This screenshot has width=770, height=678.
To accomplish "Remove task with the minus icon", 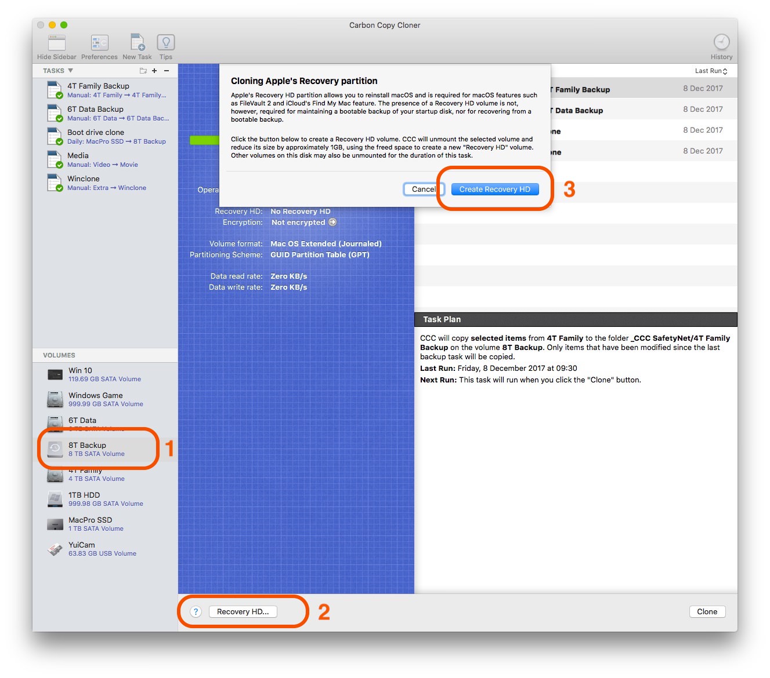I will click(167, 71).
